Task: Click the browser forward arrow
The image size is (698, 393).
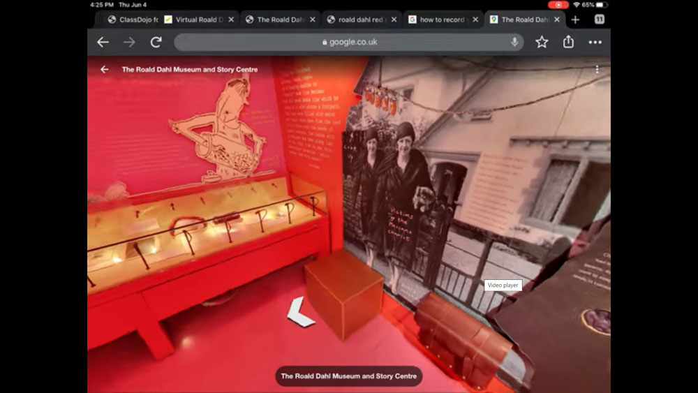Action: 130,43
